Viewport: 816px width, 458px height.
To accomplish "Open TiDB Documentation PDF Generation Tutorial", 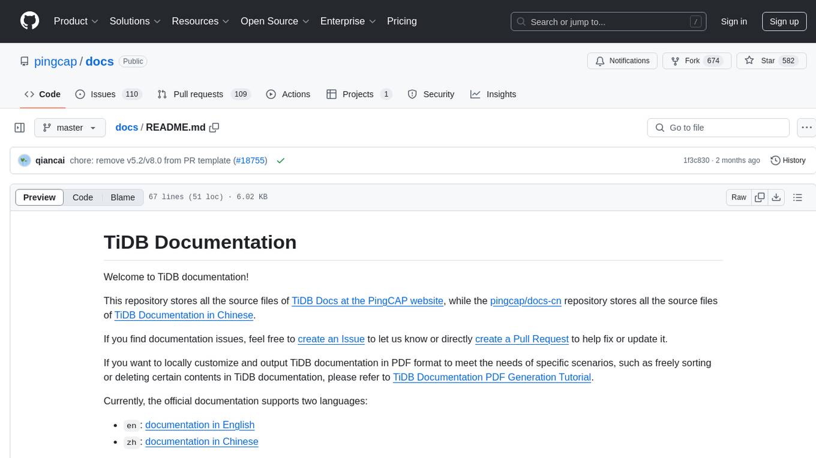I will [x=492, y=377].
